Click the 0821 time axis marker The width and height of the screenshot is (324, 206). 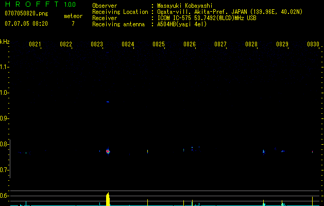click(x=35, y=44)
